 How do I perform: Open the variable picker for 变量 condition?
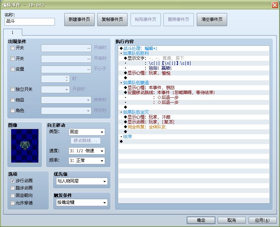coord(88,69)
